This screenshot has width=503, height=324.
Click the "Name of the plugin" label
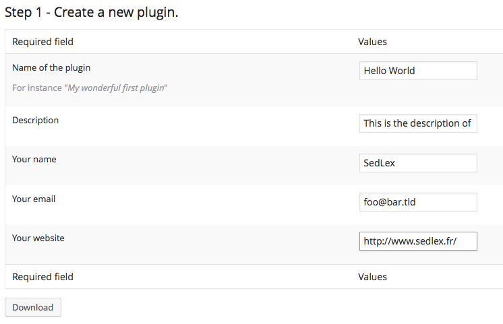(51, 68)
